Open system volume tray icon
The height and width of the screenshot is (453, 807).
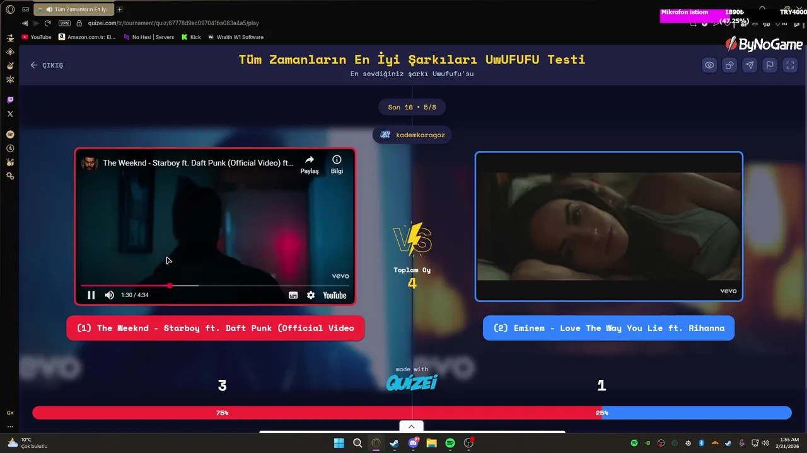click(765, 443)
